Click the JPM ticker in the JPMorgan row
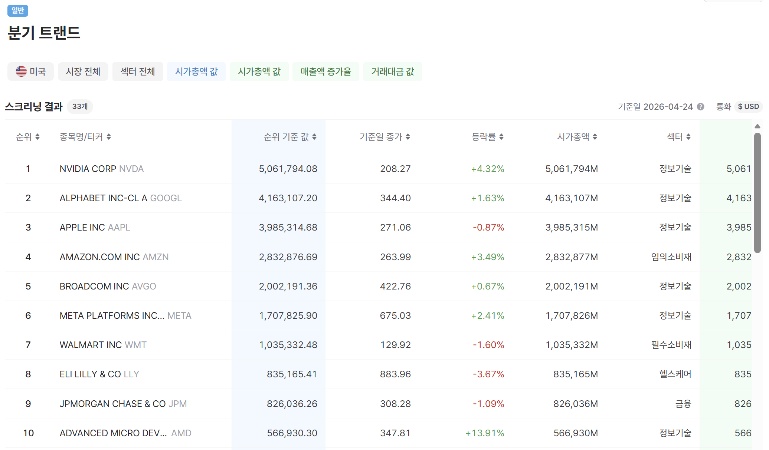 click(x=178, y=404)
